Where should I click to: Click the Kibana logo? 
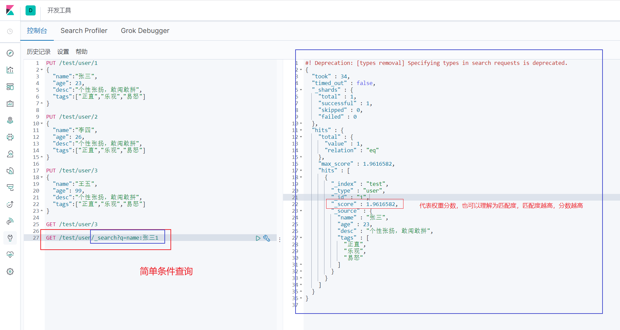(10, 10)
